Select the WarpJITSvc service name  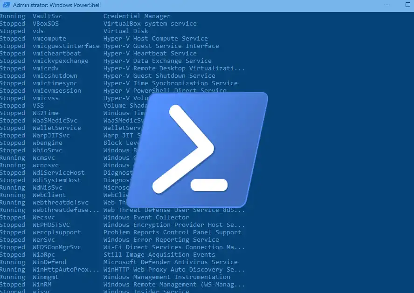coord(51,135)
